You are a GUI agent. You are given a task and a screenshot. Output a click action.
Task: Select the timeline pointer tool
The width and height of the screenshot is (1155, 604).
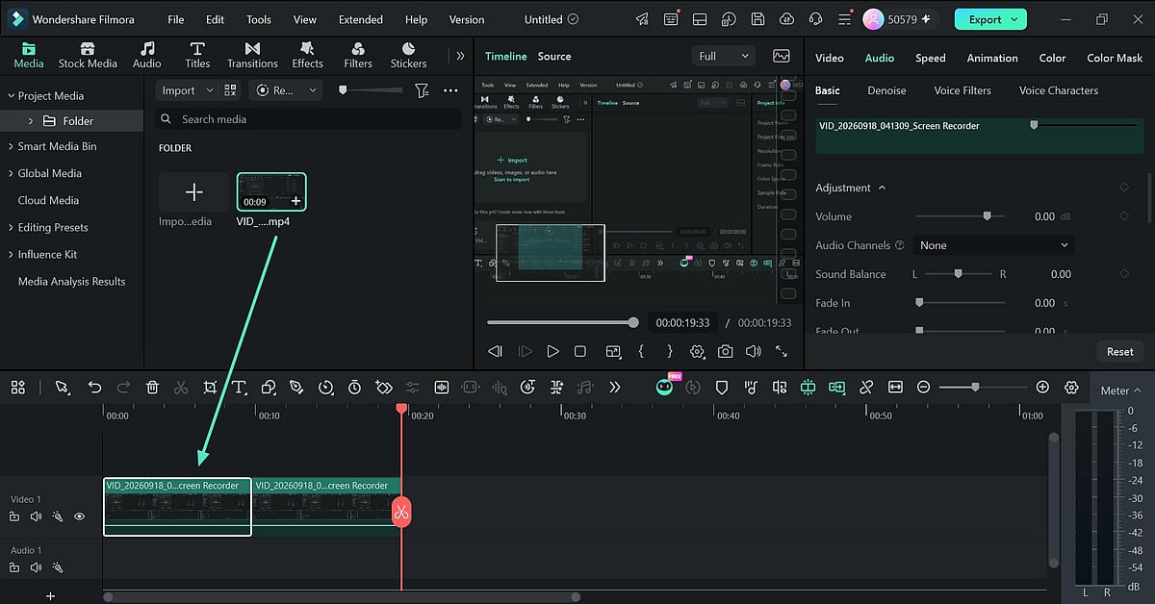pos(63,387)
